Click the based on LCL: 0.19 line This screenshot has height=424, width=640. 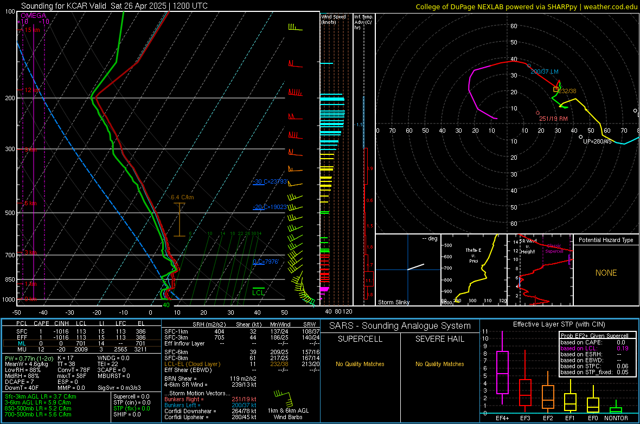[x=594, y=348]
